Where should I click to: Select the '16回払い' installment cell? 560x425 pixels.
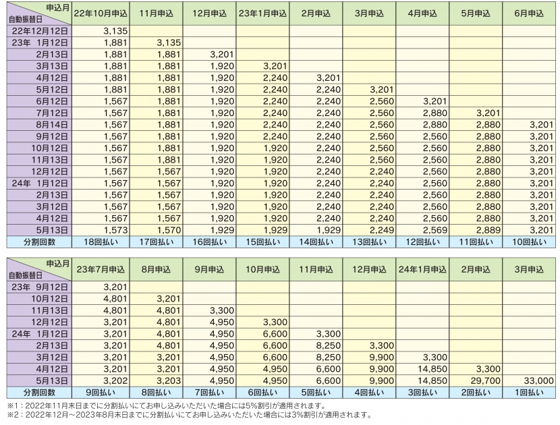coord(209,242)
